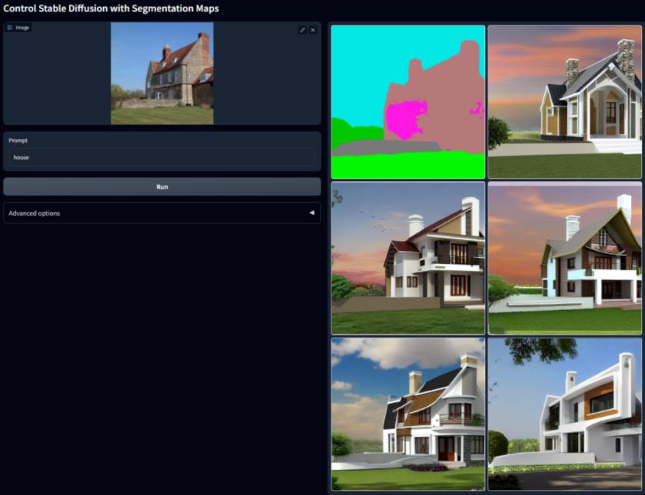Image resolution: width=645 pixels, height=495 pixels.
Task: Open the segmentation map output thumbnail
Action: tap(408, 102)
